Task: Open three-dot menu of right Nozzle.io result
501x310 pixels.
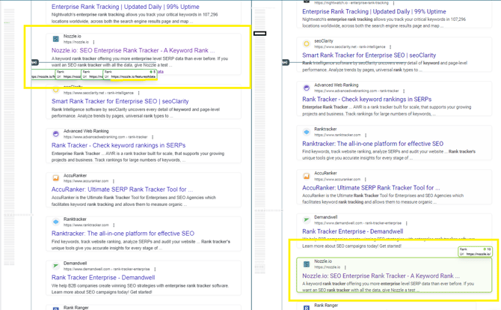Action: coord(345,267)
